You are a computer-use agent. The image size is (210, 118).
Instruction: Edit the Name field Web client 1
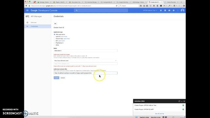click(x=85, y=51)
